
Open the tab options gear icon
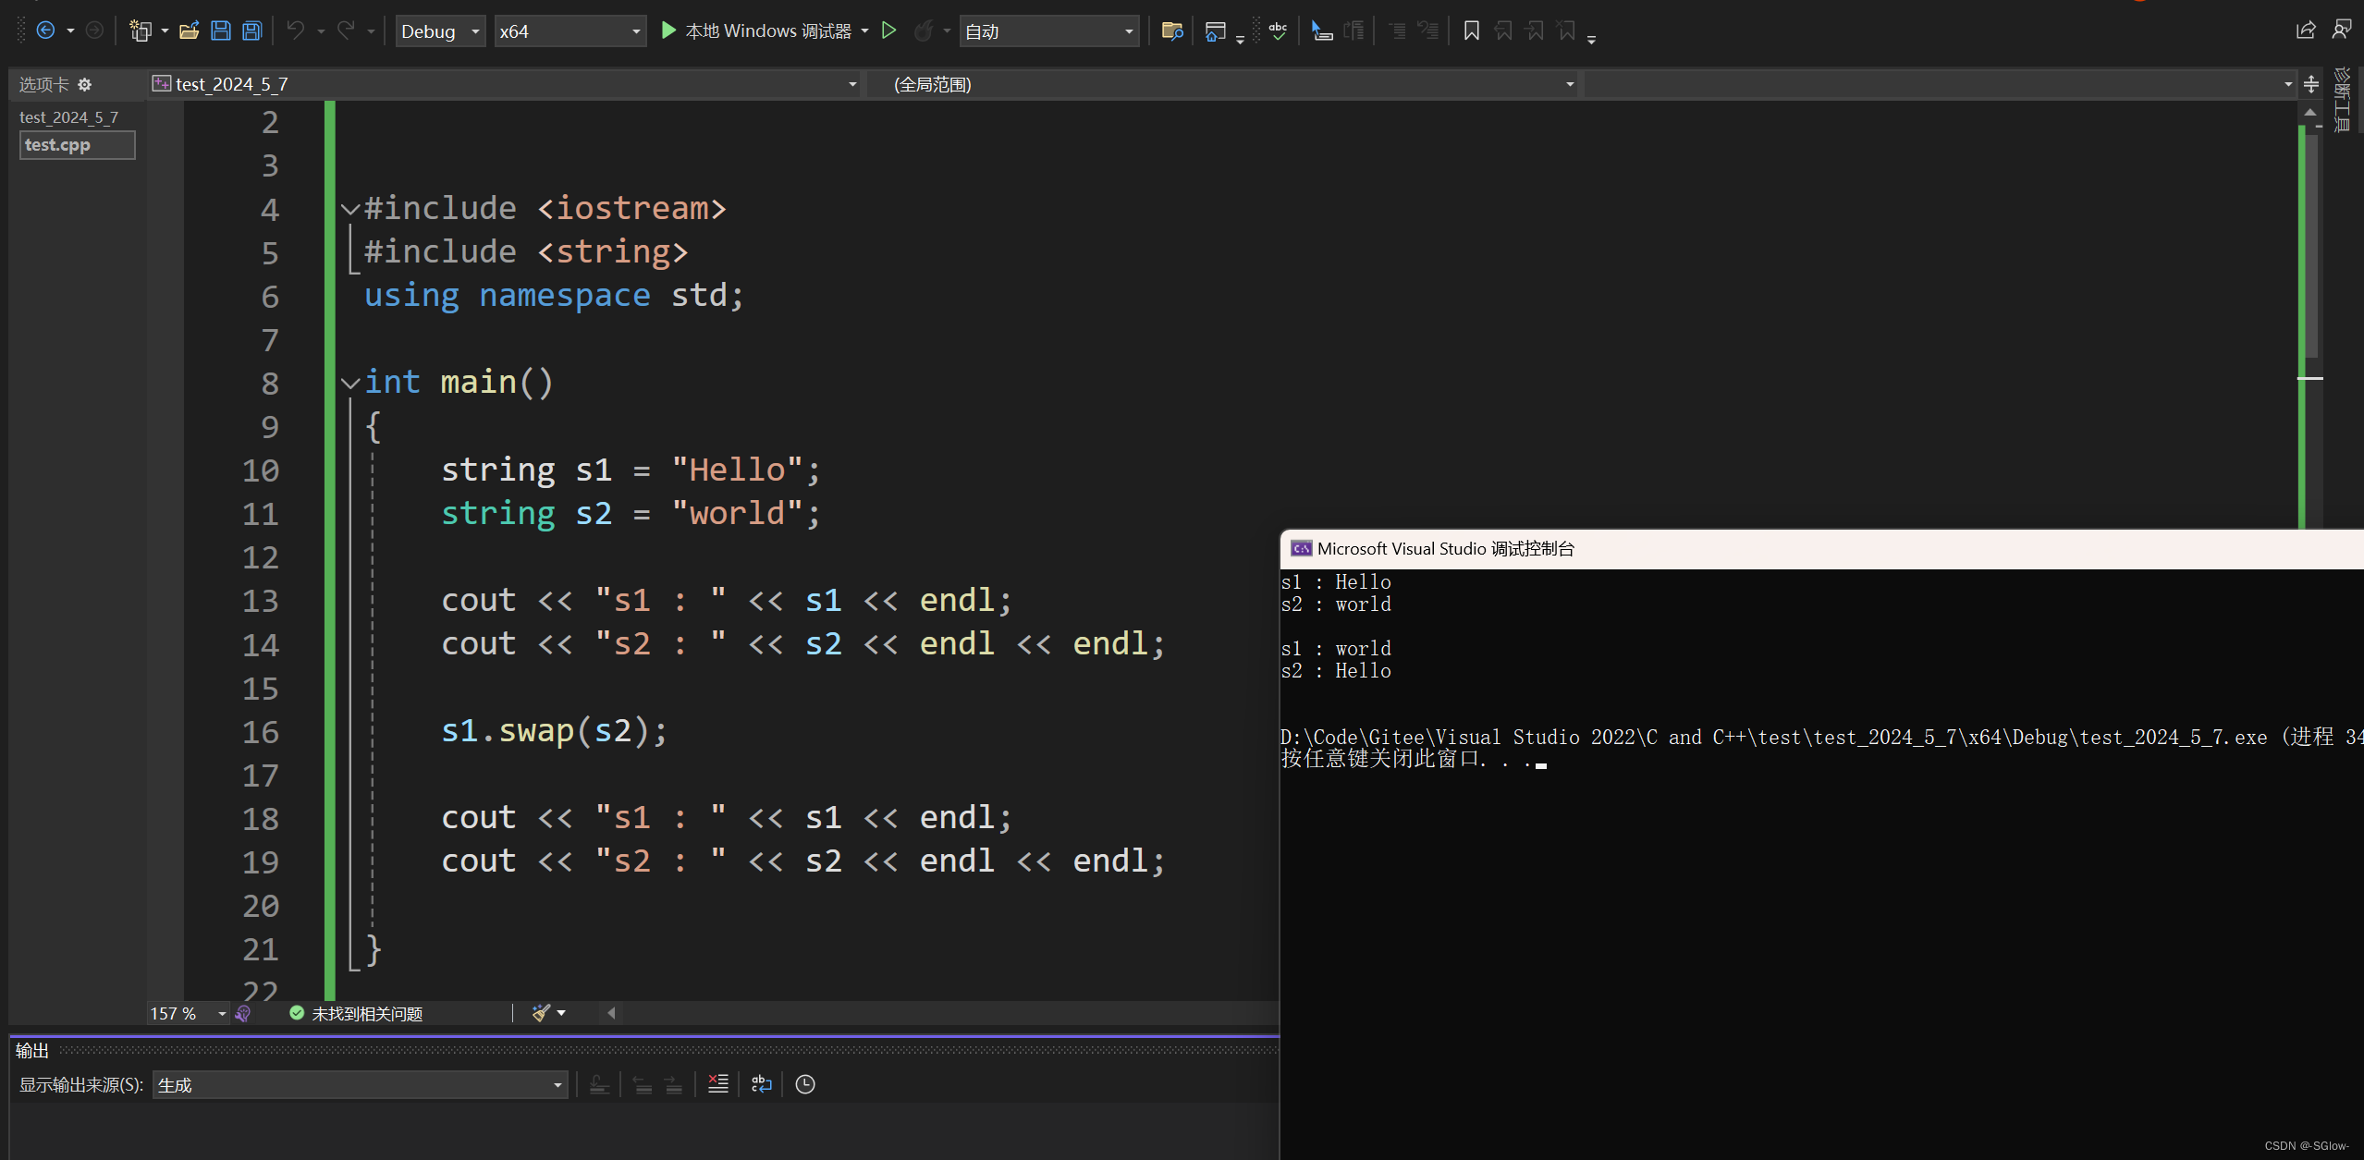pyautogui.click(x=85, y=85)
